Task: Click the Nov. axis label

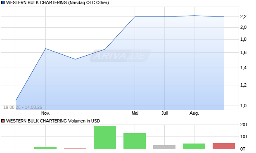Action: (46, 113)
